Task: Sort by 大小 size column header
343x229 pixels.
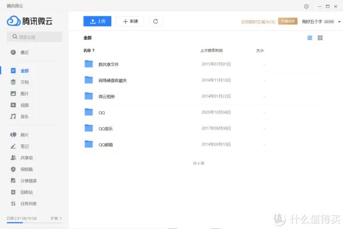Action: (x=260, y=50)
